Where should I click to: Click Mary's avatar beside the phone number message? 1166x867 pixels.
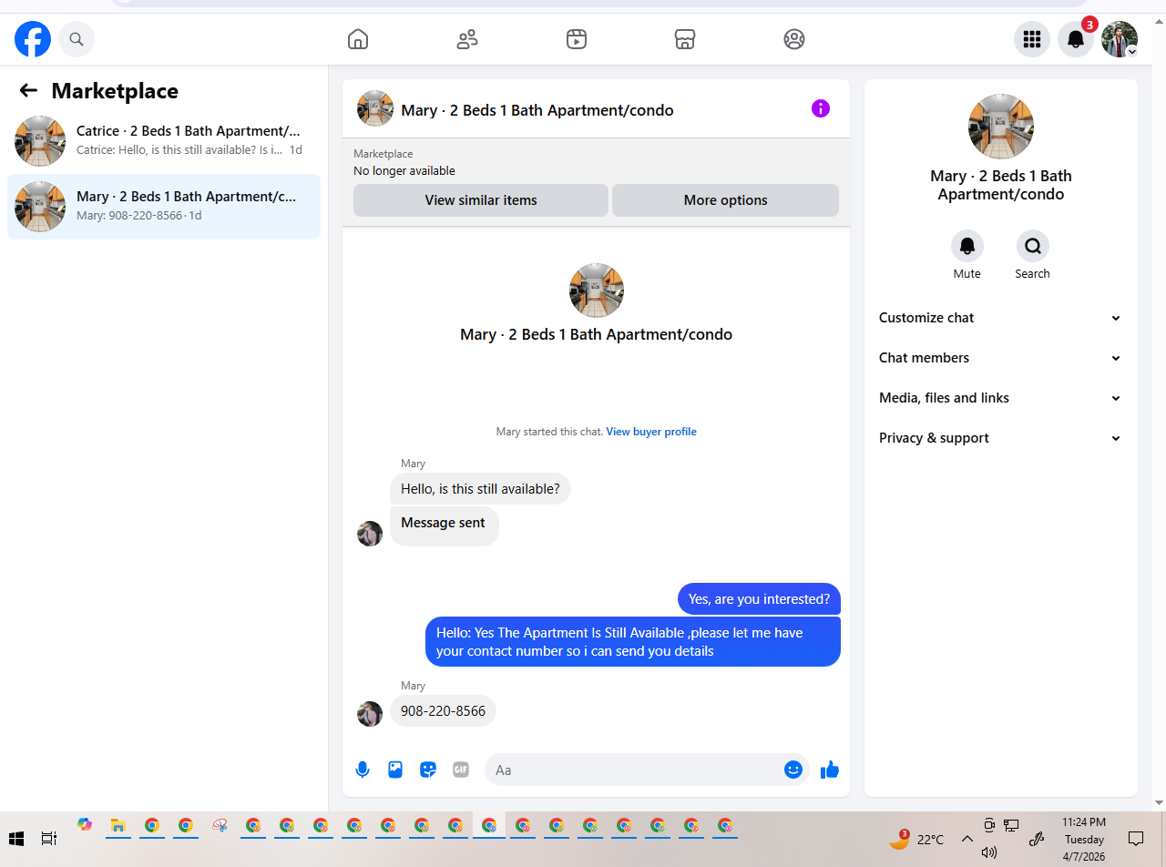click(x=370, y=714)
